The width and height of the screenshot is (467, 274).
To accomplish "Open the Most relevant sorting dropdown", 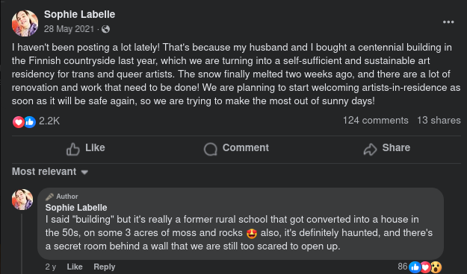I will click(x=50, y=171).
